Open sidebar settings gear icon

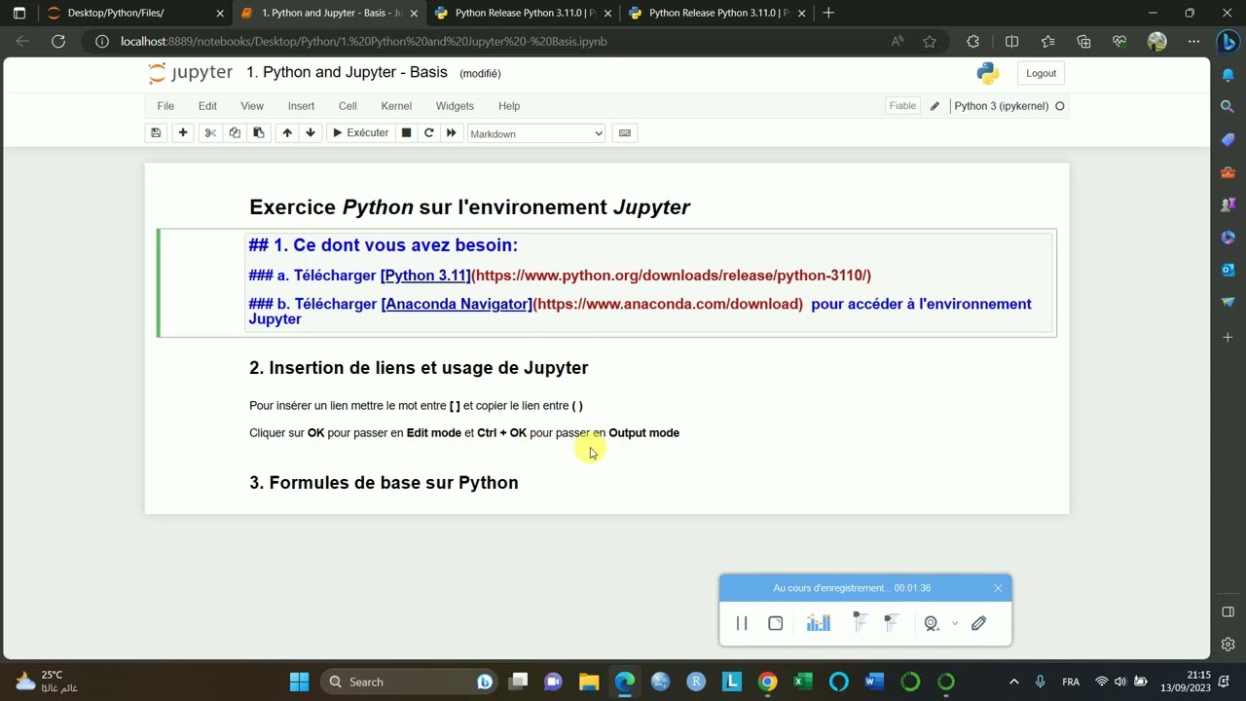click(1228, 645)
